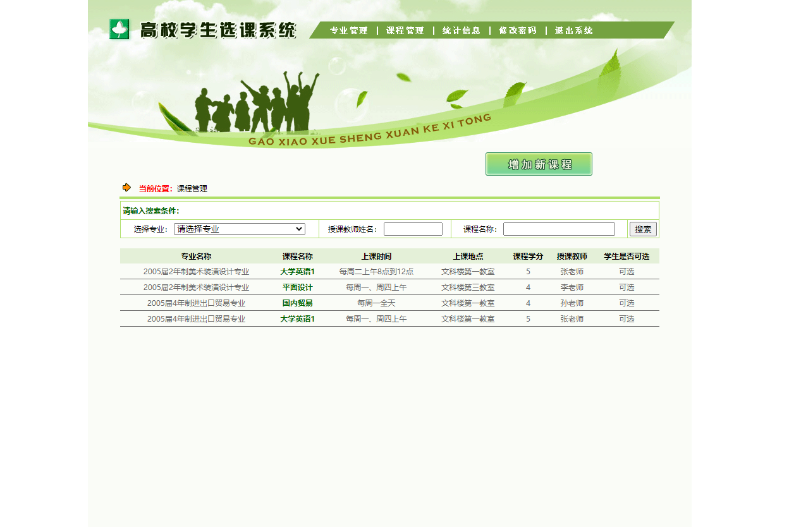The height and width of the screenshot is (527, 801).
Task: Click the 课程名称 input field
Action: (558, 229)
